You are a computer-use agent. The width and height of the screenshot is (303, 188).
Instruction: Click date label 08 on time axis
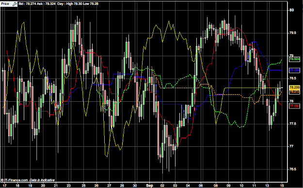coord(216,186)
